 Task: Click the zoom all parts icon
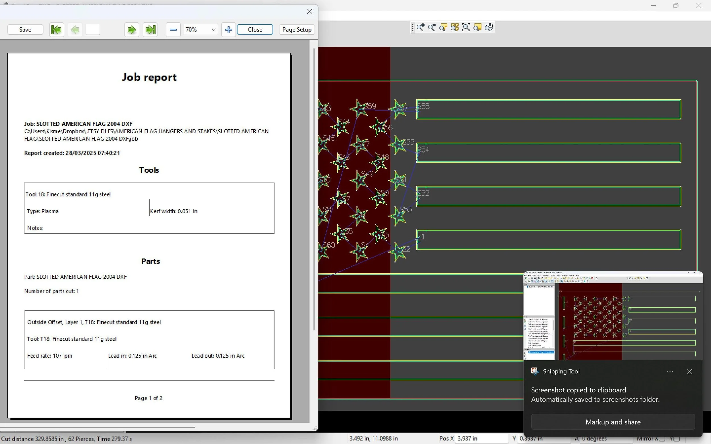coord(455,28)
